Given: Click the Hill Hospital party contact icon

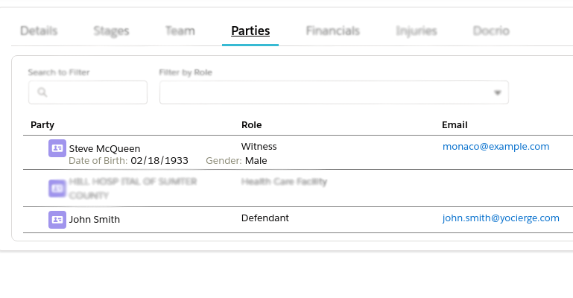Looking at the screenshot, I should (x=57, y=188).
